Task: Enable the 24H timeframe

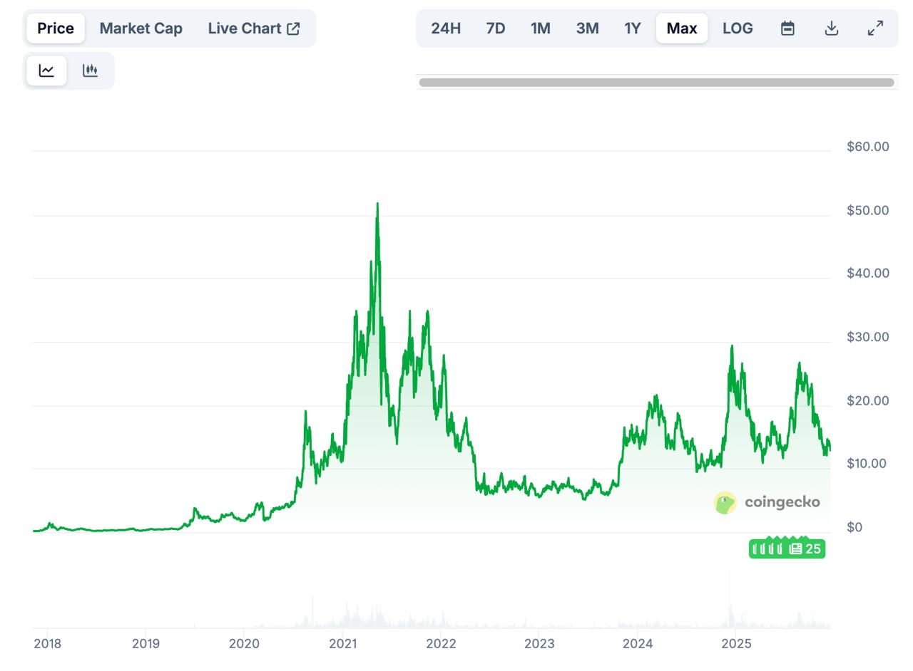Action: [445, 28]
